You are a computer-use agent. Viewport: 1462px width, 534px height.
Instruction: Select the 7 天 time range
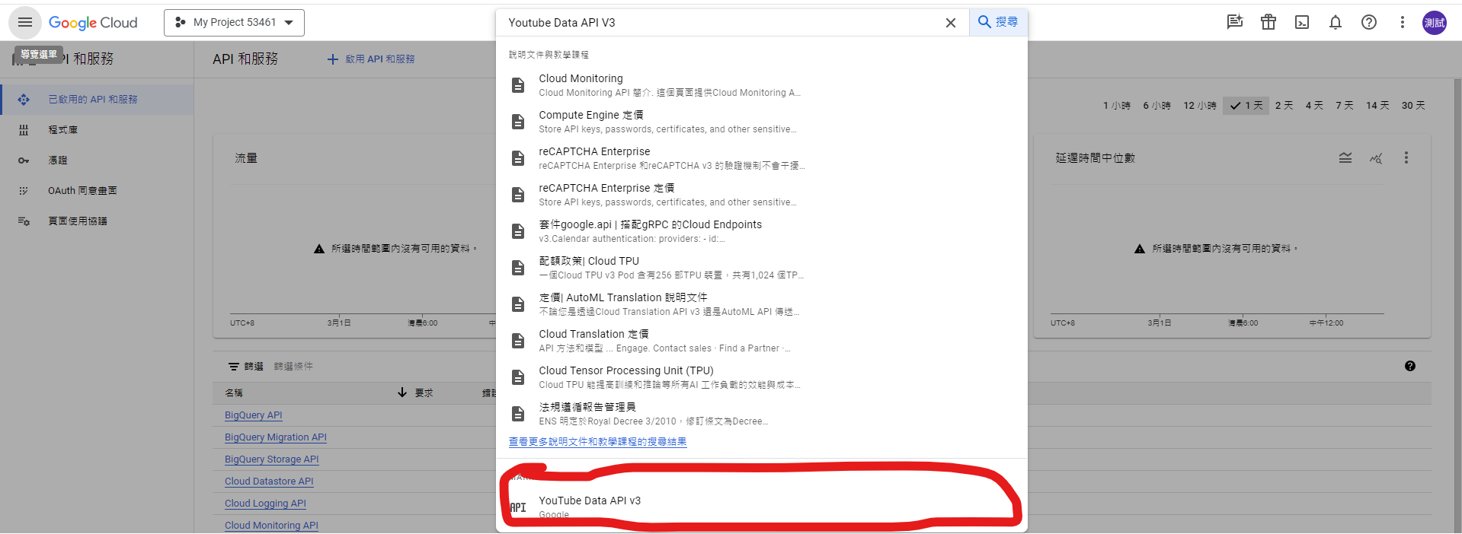(1345, 106)
